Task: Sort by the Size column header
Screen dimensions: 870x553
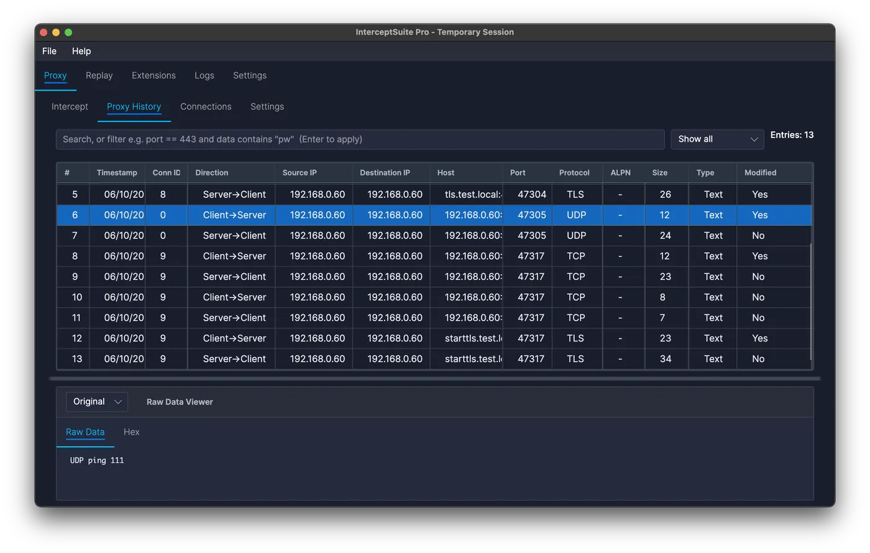Action: point(667,173)
